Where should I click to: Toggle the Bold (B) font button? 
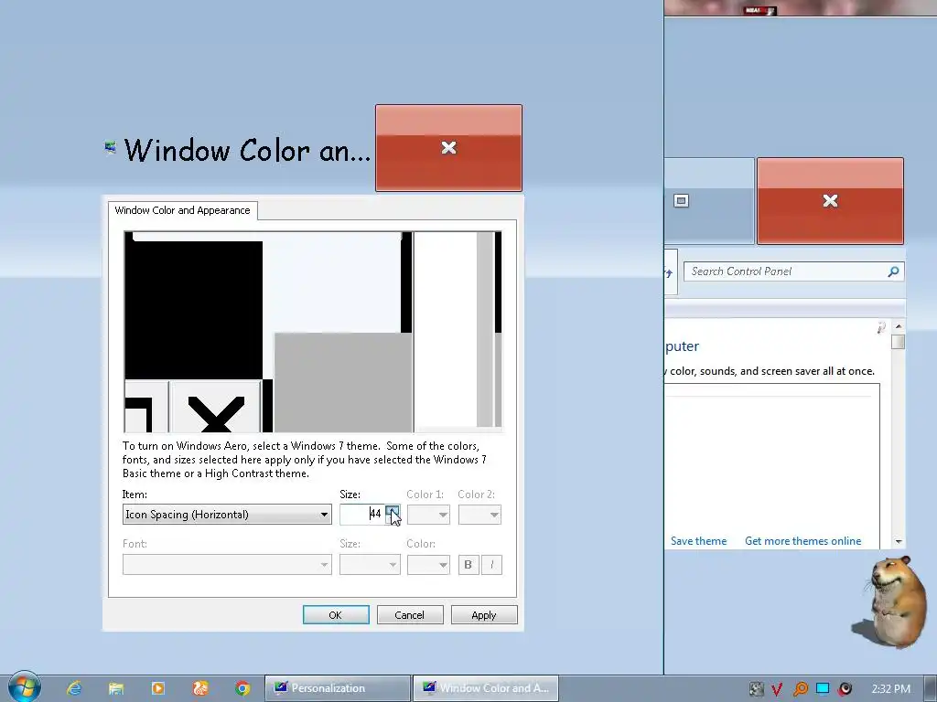(468, 565)
